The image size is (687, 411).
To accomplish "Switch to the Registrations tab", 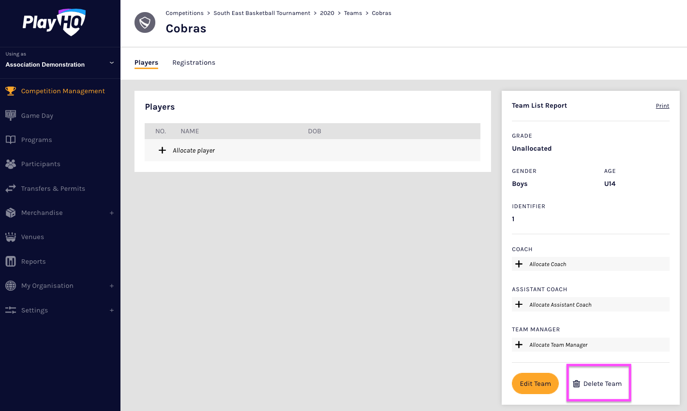I will click(x=194, y=63).
